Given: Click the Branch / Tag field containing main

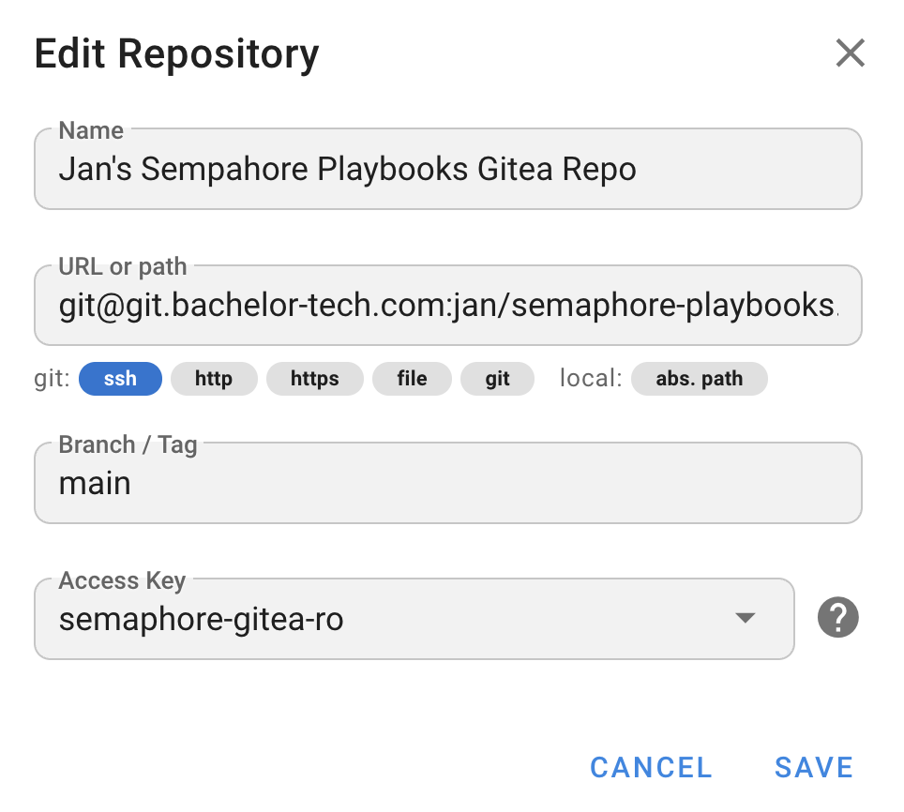Looking at the screenshot, I should point(448,483).
